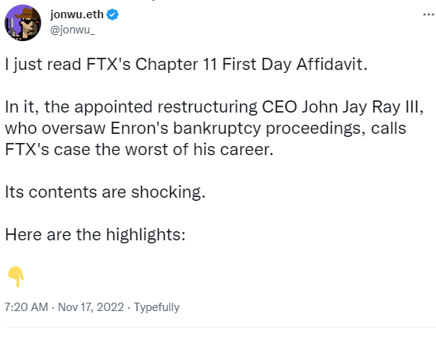436x343 pixels.
Task: Click the blue verified checkmark badge
Action: click(113, 14)
